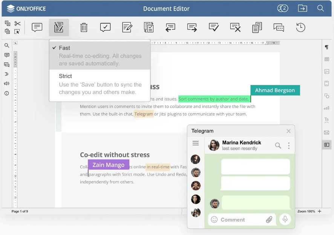Click the select all icon
This screenshot has height=235, width=334.
(x=17, y=32)
